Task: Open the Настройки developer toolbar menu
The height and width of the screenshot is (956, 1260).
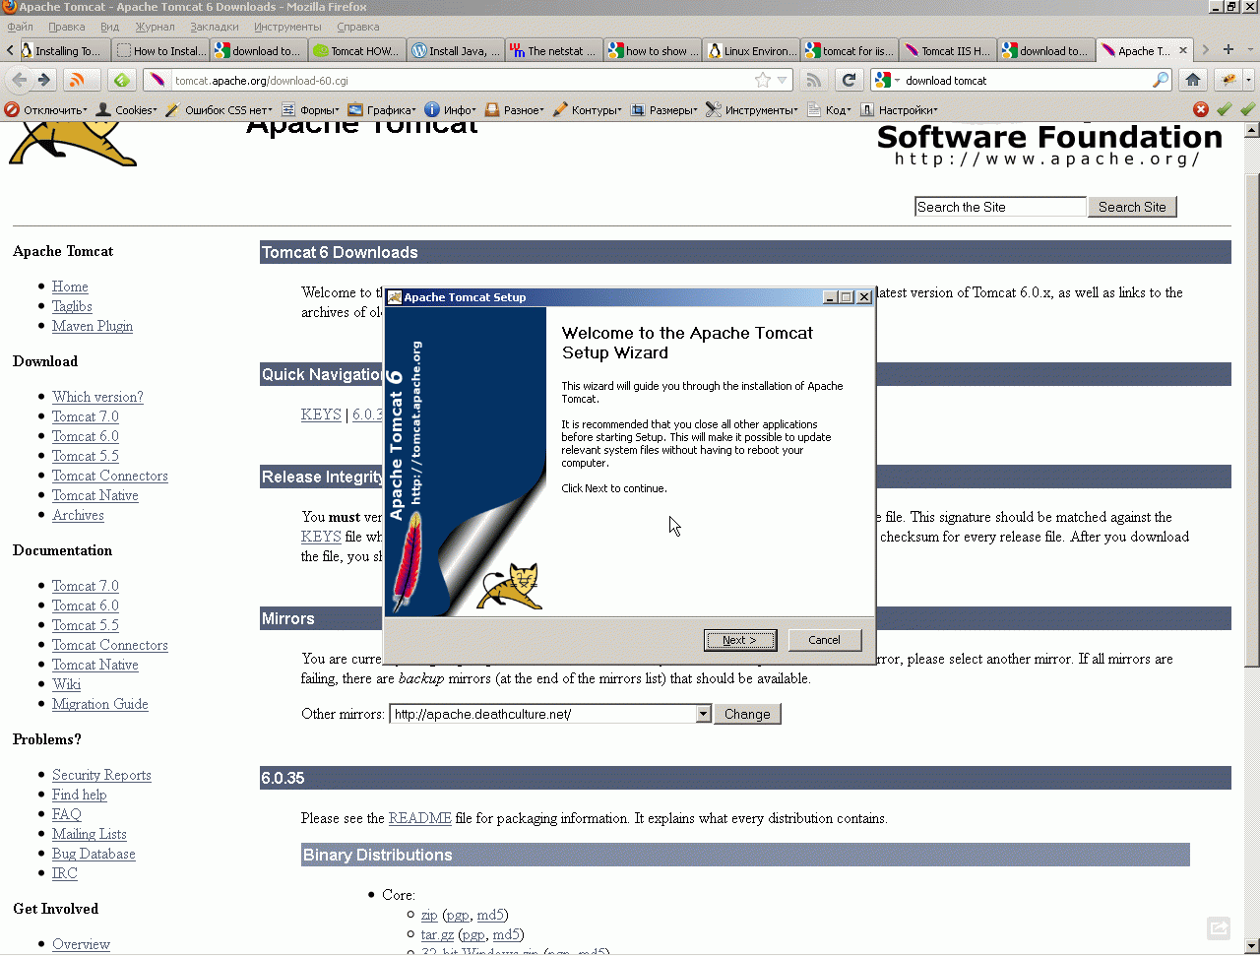Action: click(x=899, y=109)
